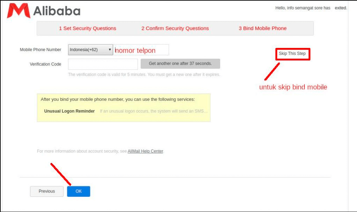
Task: Click the dropdown arrow on the country selector
Action: [111, 50]
